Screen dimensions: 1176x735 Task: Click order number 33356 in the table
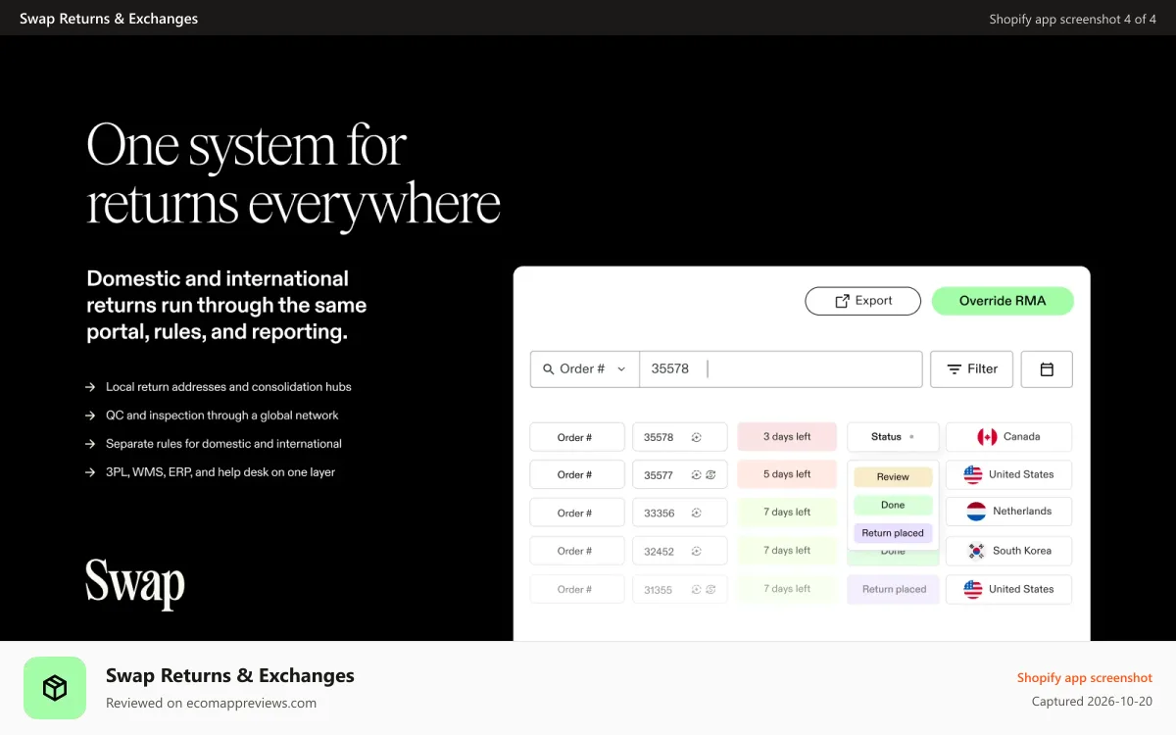tap(659, 514)
